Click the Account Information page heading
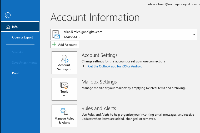The width and height of the screenshot is (200, 133). click(95, 17)
